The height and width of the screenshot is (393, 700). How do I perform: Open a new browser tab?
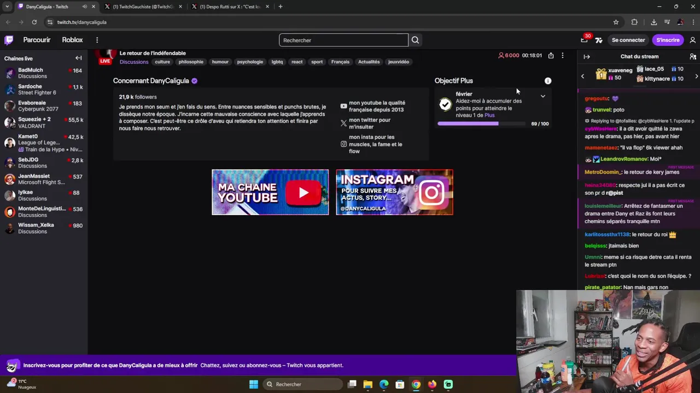tap(280, 7)
